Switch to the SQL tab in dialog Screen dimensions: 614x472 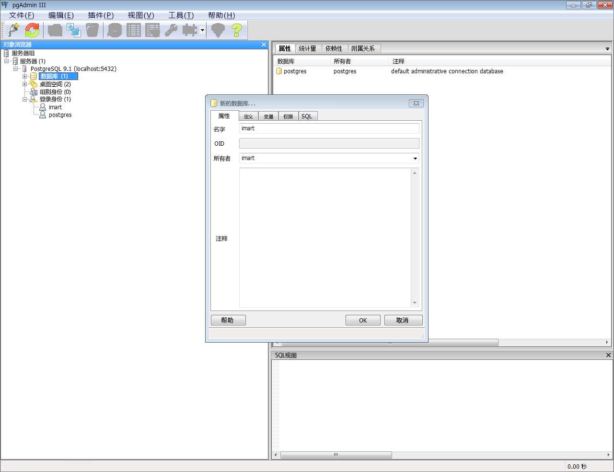[x=307, y=116]
